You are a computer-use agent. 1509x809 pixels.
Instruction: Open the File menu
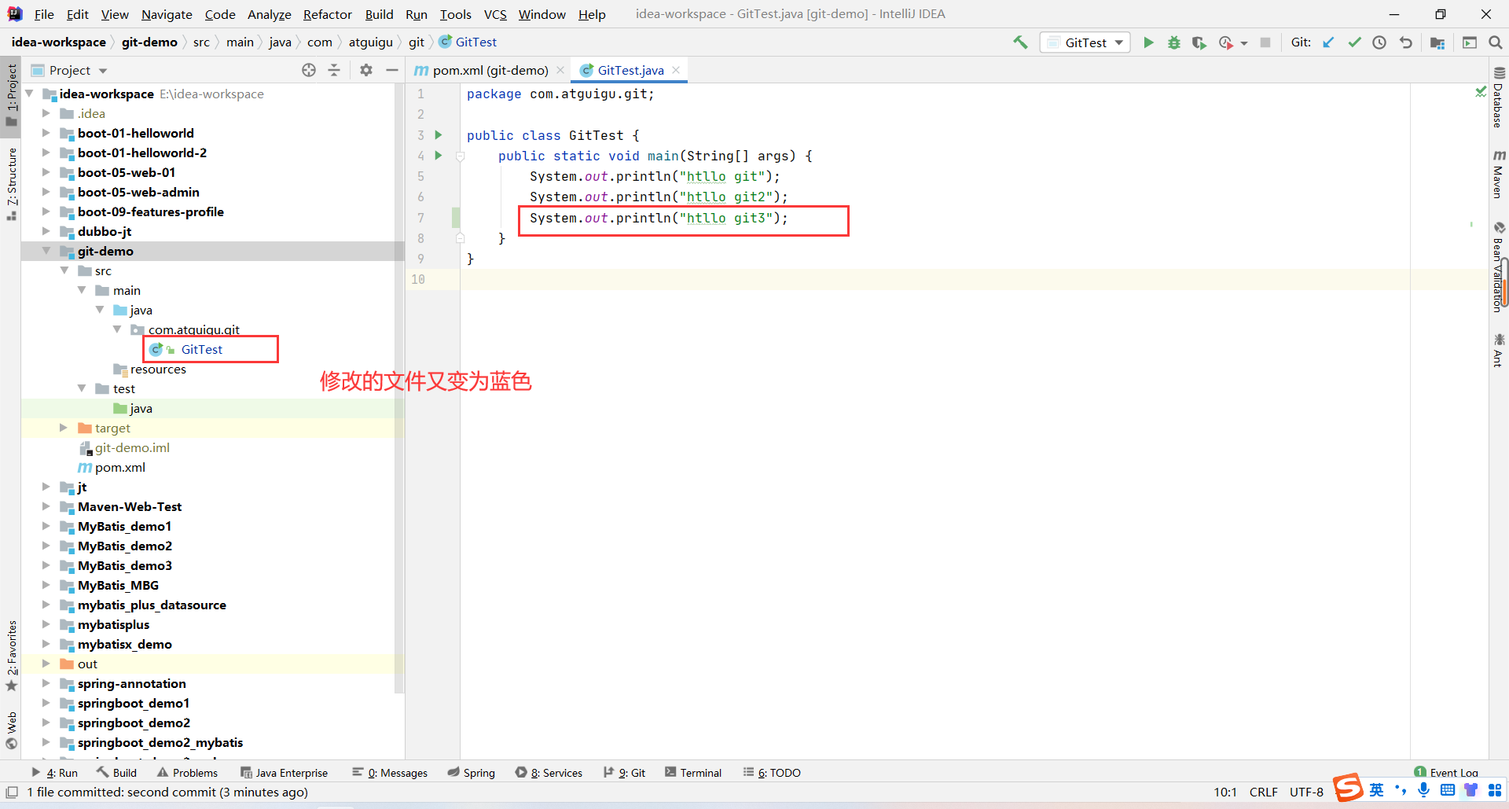click(44, 14)
